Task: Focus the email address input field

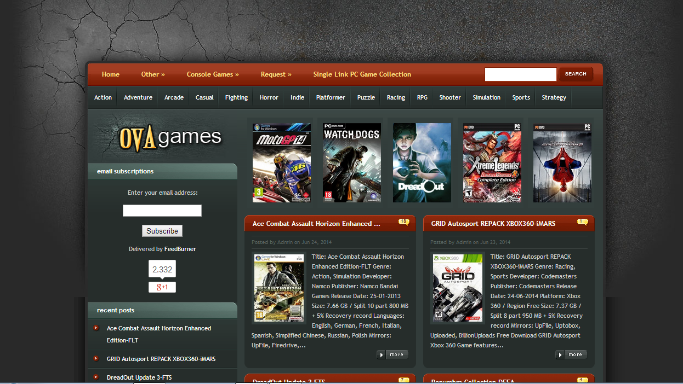Action: [x=162, y=211]
